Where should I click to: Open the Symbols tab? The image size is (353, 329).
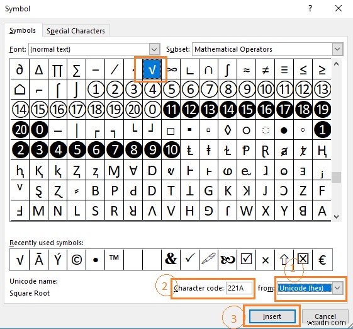[23, 30]
